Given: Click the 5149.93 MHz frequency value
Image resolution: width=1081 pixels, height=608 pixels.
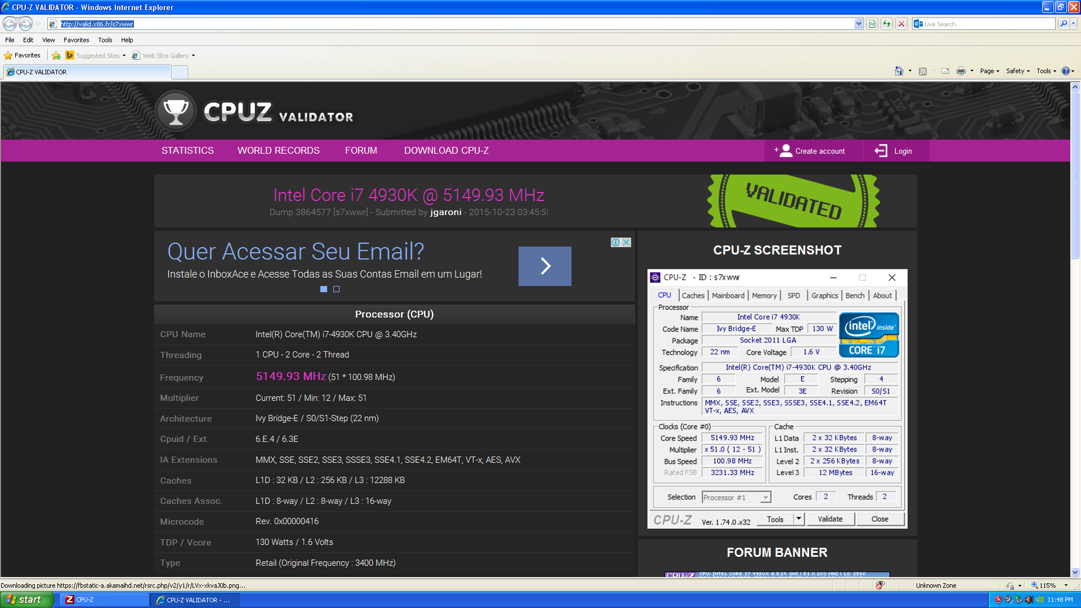Looking at the screenshot, I should [291, 377].
